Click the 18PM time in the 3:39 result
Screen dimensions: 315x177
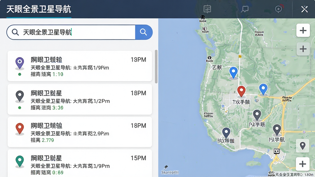138,93
